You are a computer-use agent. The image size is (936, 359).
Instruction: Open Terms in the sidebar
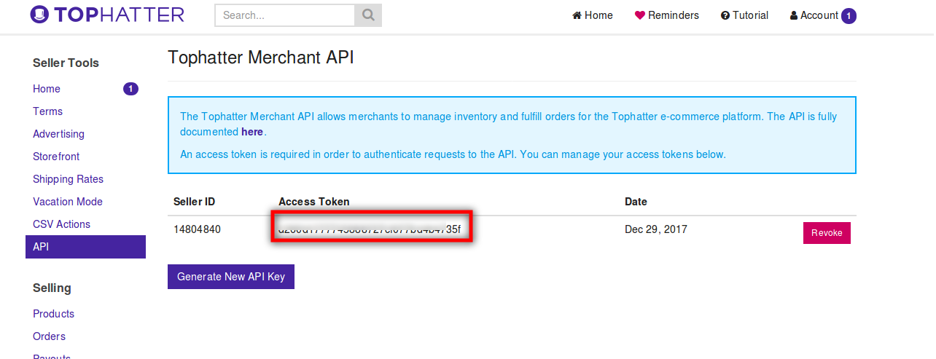click(47, 111)
